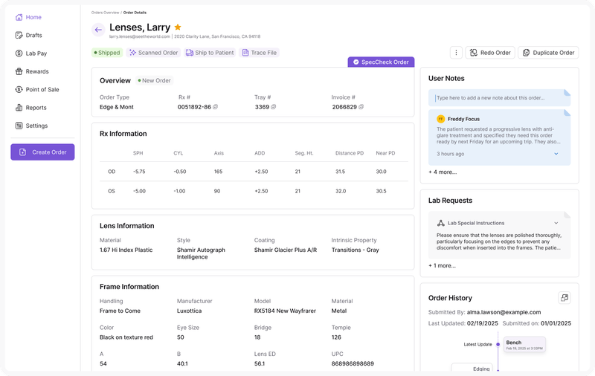Click the Shipped status tag

(106, 53)
